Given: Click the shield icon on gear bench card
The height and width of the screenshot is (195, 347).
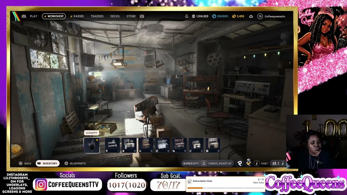Looking at the screenshot, I should (x=123, y=151).
